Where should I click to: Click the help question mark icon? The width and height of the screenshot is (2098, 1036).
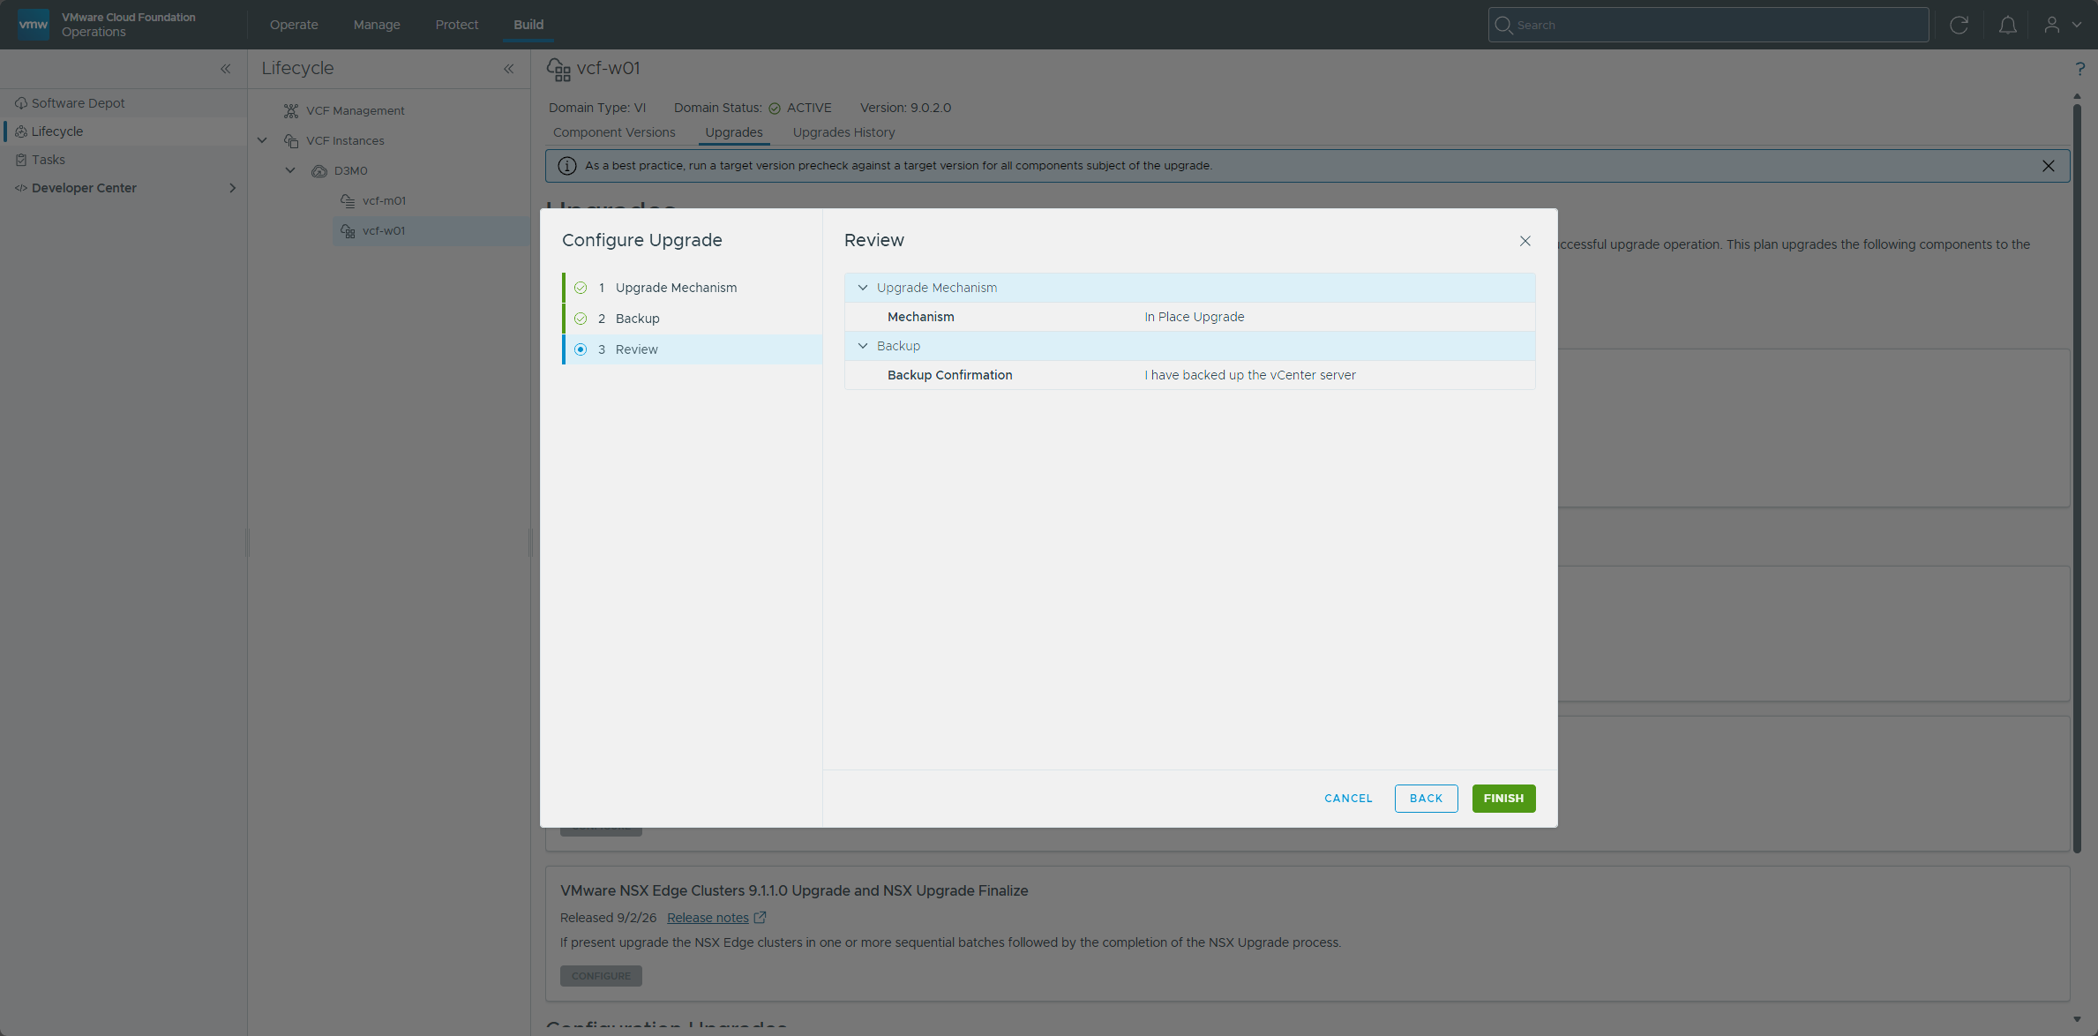(x=2079, y=69)
